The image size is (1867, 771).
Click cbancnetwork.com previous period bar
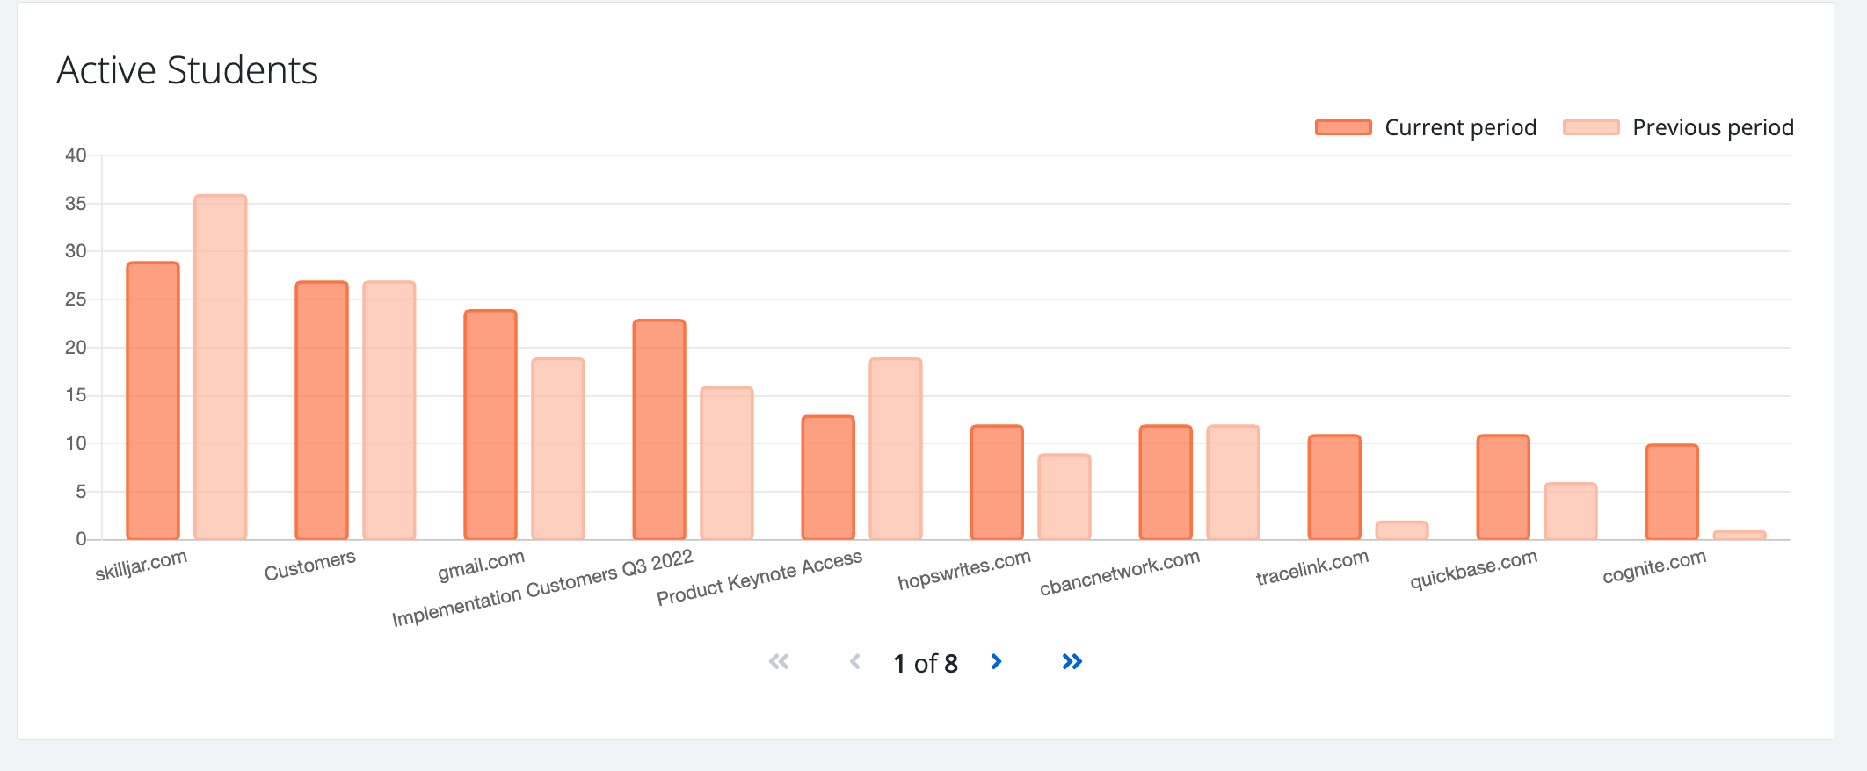tap(1233, 482)
